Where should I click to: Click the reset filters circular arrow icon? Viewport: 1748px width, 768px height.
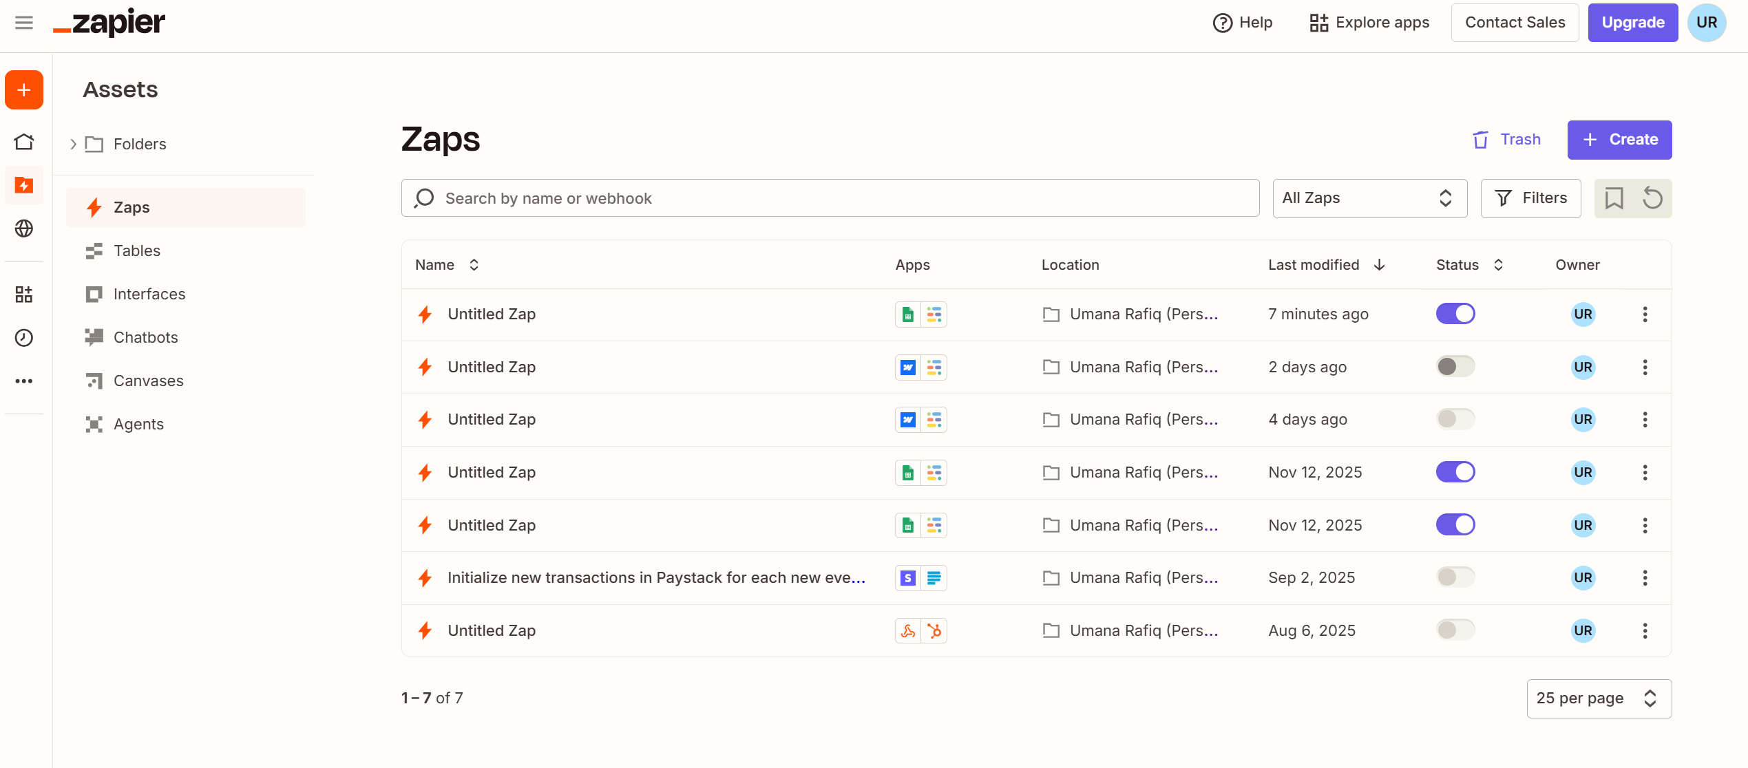click(x=1652, y=198)
